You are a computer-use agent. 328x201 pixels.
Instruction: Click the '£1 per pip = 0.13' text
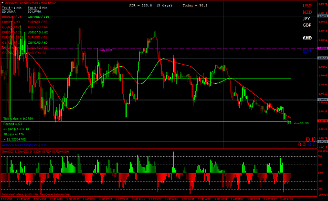coord(16,129)
